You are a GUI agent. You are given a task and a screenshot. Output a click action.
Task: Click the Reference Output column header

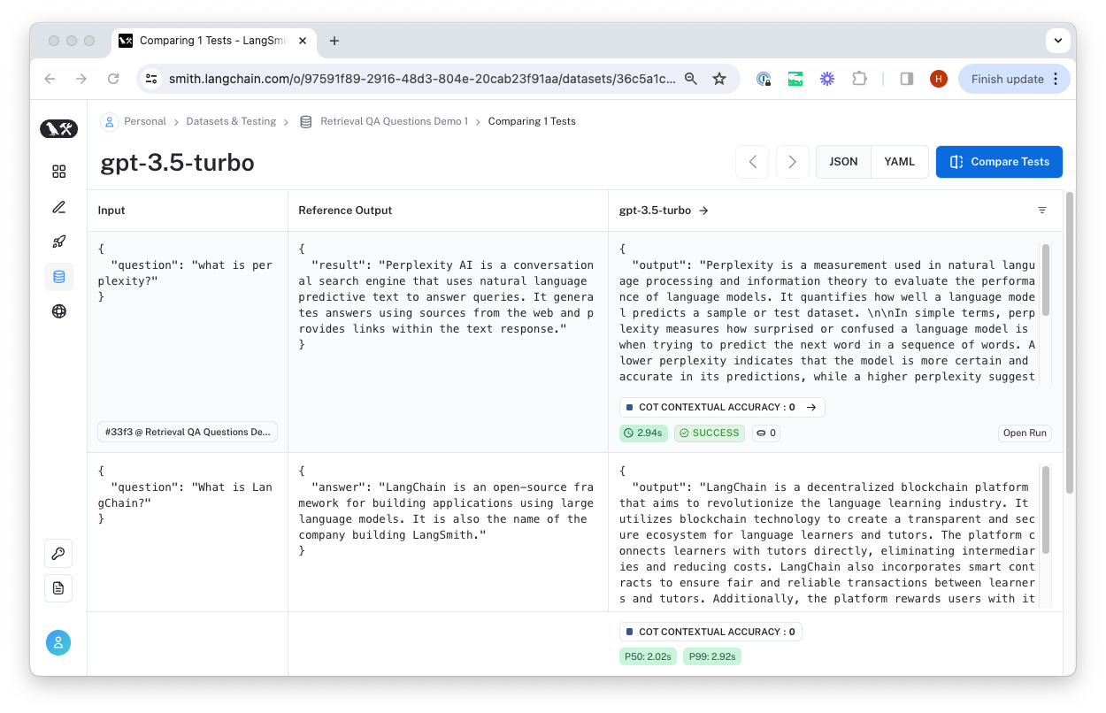[345, 211]
